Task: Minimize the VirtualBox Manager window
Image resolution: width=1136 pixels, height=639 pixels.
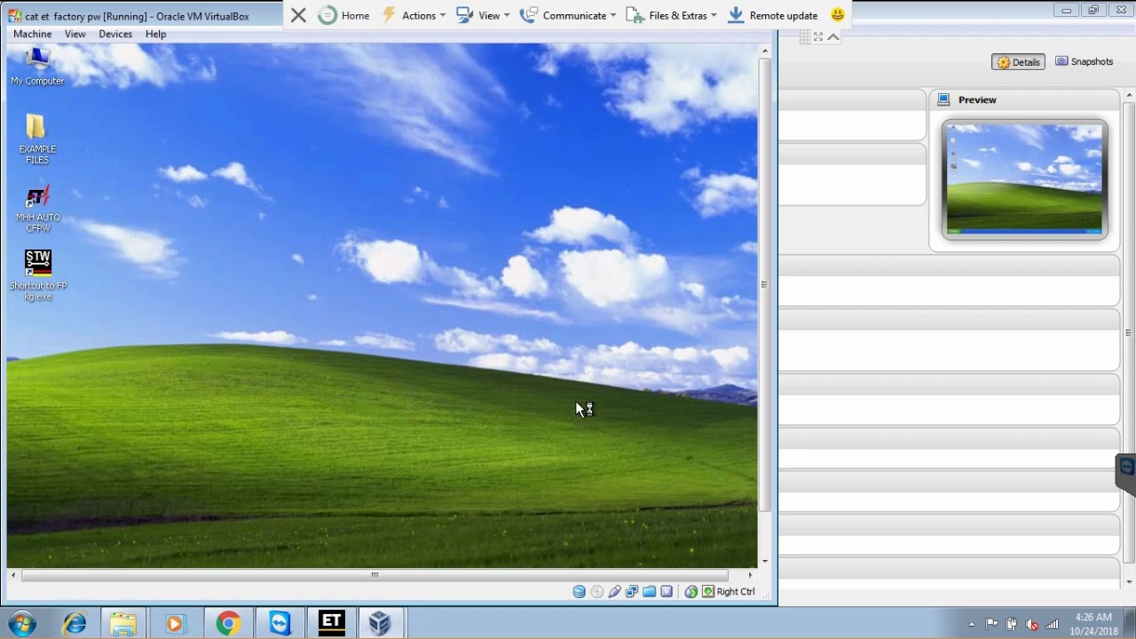Action: tap(1068, 11)
